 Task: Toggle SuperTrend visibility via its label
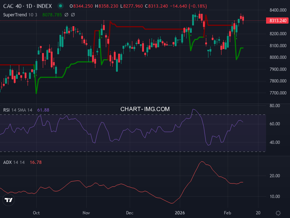[x=14, y=15]
